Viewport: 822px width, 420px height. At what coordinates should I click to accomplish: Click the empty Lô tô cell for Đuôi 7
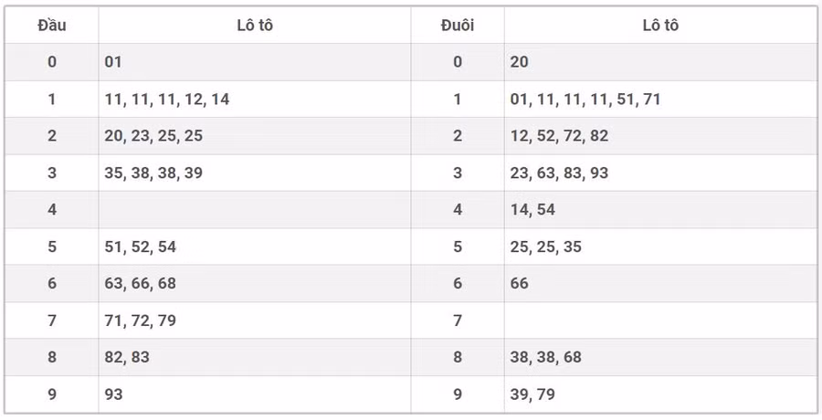[x=659, y=320]
